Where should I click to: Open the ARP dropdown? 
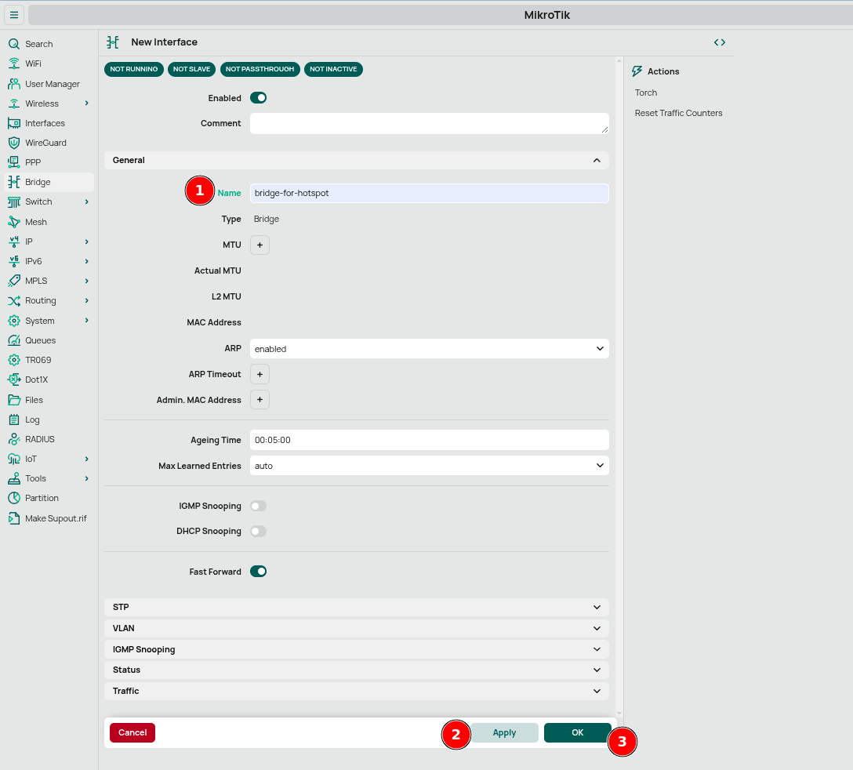tap(429, 347)
